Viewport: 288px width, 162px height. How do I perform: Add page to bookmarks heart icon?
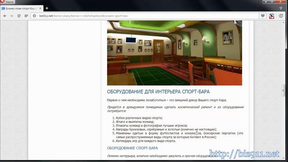(263, 16)
